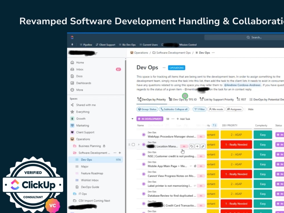Viewport: 284px width, 213px height.
Task: Toggle Assignees filter
Action: [234, 109]
